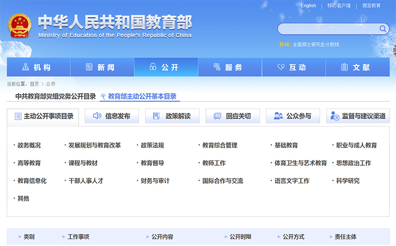Viewport: 396px width, 246px height.
Task: Click the 信息发布 speaker icon
Action: coord(97,116)
